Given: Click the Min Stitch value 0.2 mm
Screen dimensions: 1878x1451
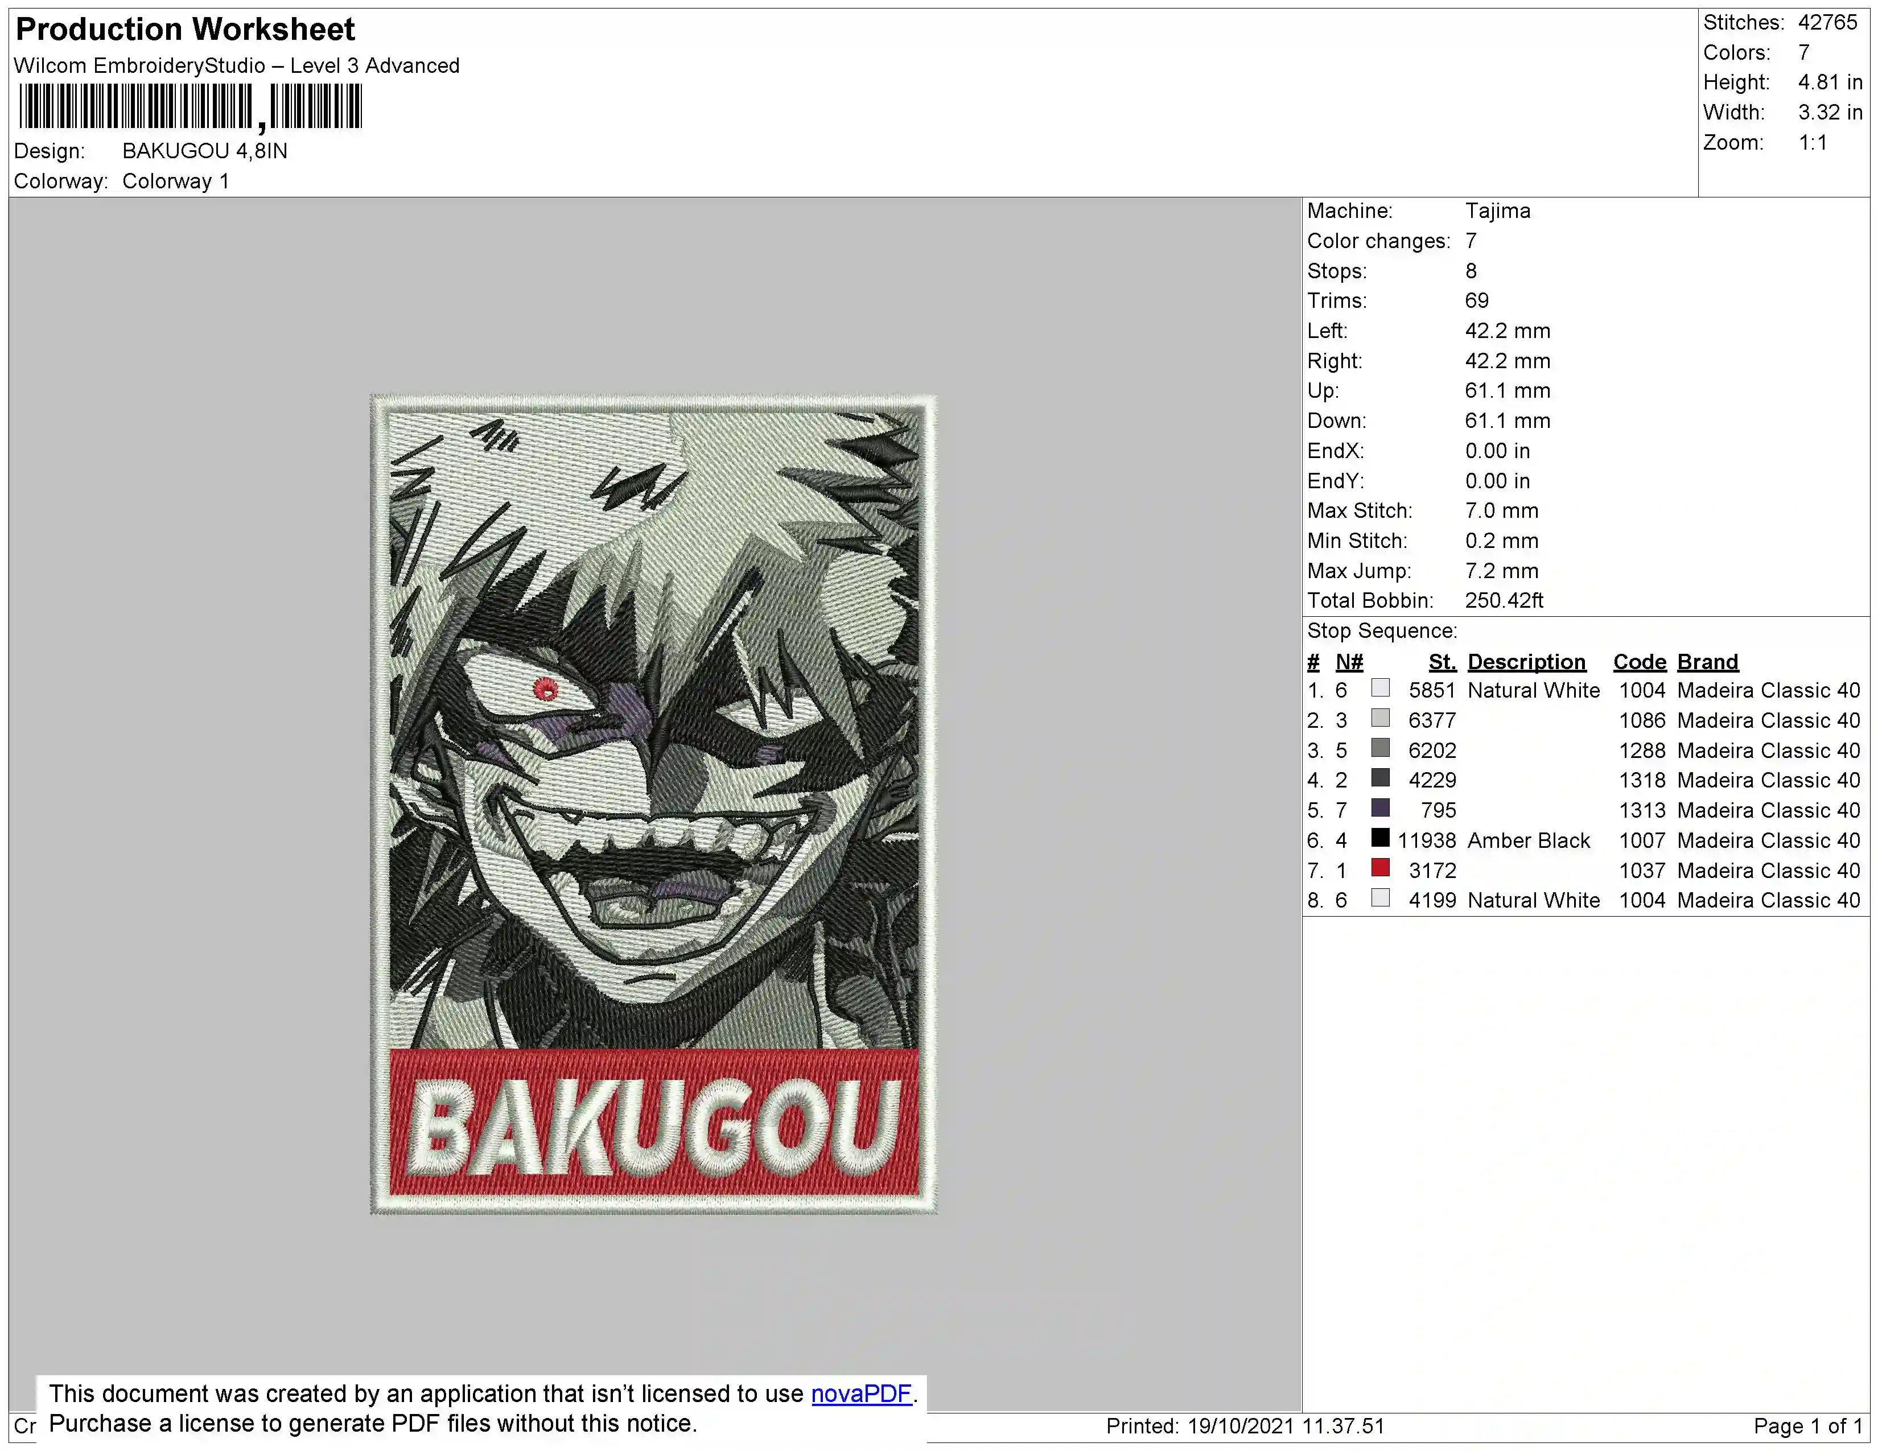Looking at the screenshot, I should 1501,541.
